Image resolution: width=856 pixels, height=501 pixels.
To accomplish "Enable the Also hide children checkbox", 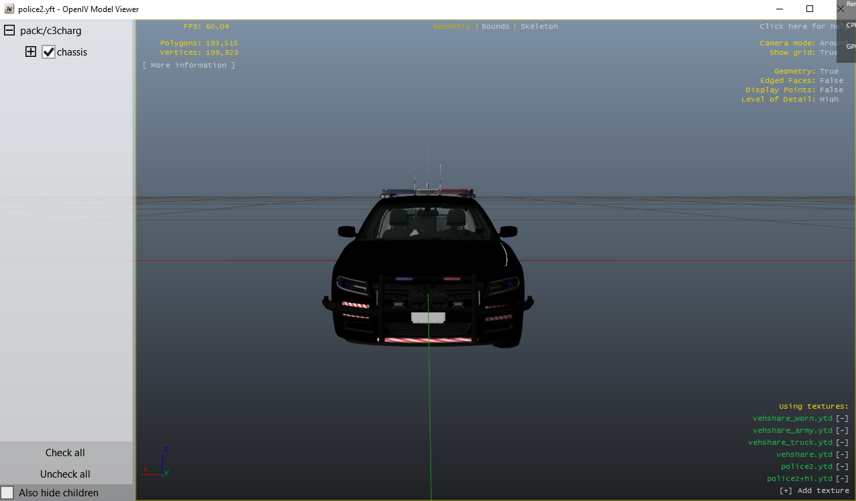I will coord(7,493).
